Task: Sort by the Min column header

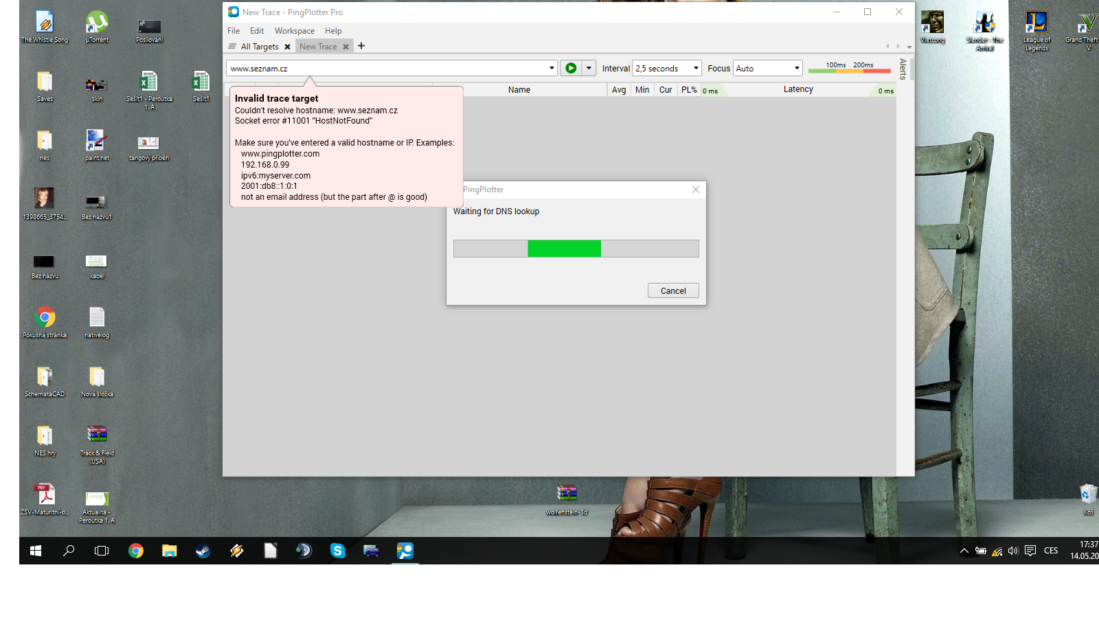Action: [642, 90]
